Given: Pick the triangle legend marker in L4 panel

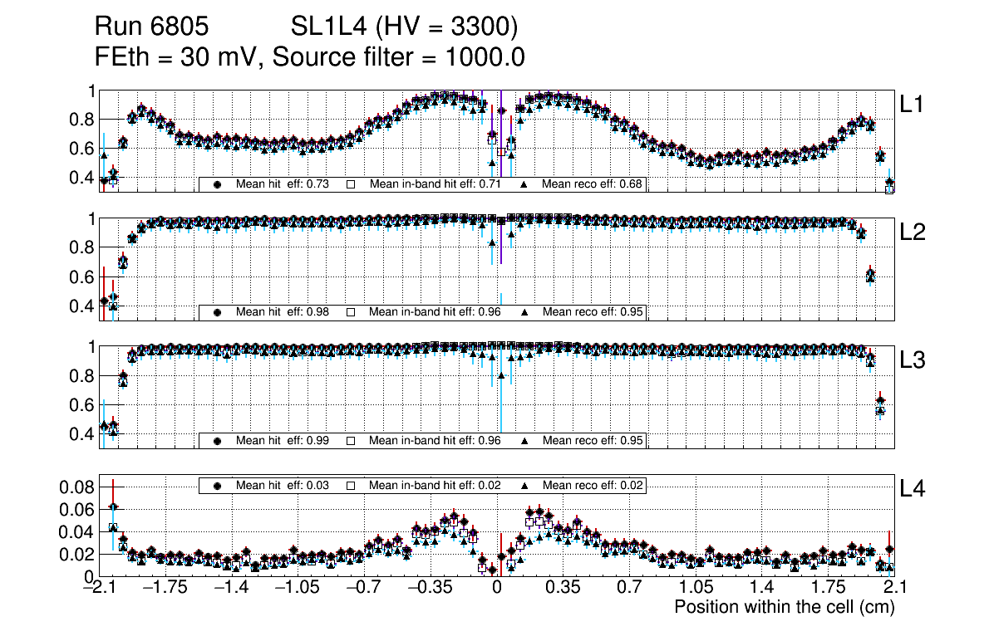Looking at the screenshot, I should click(x=525, y=486).
